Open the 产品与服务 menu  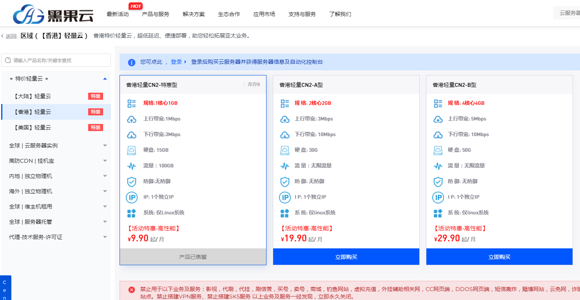(x=156, y=14)
